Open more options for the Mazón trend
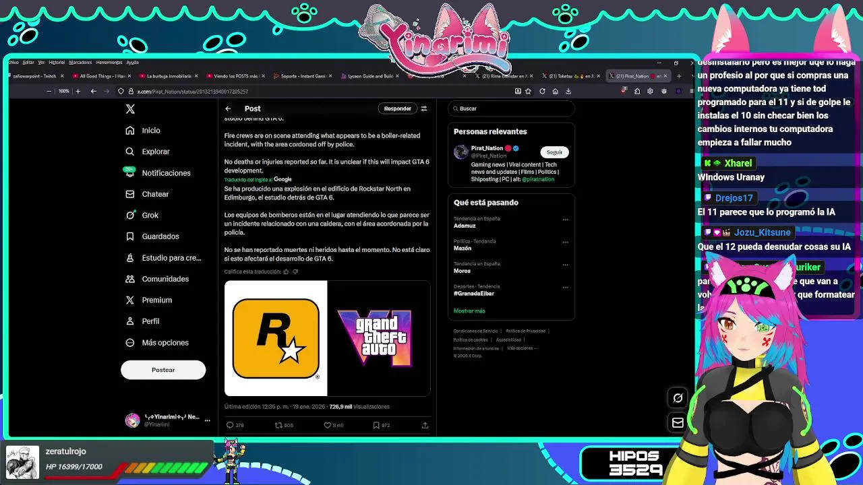This screenshot has width=863, height=485. [565, 242]
